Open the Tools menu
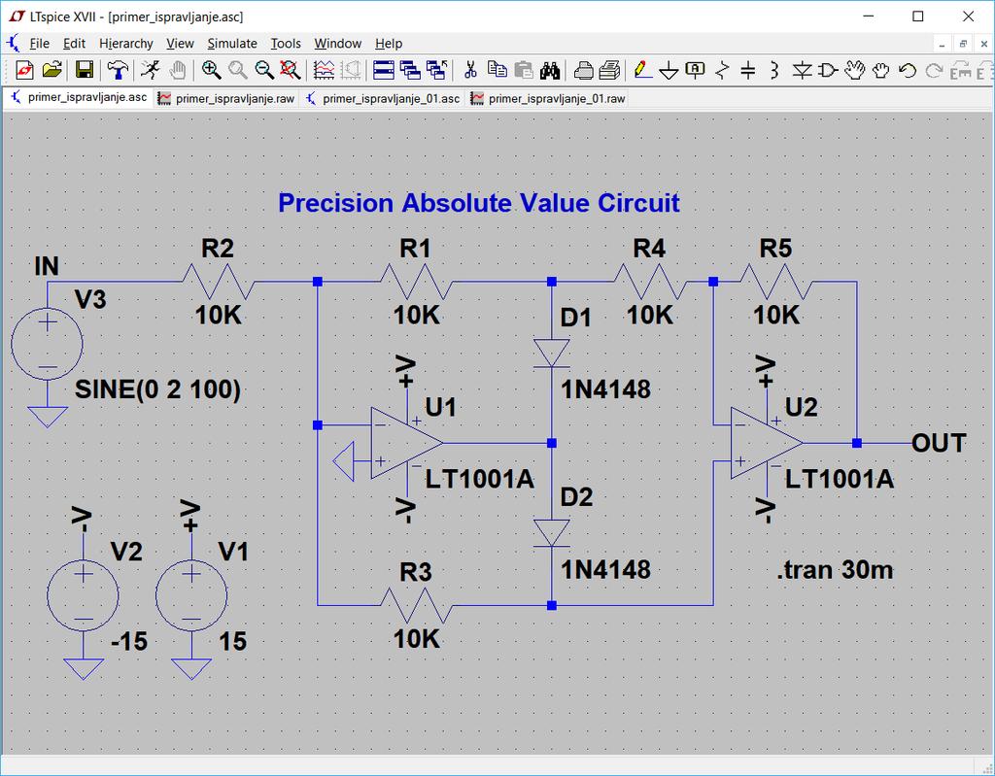This screenshot has height=776, width=995. coord(286,43)
